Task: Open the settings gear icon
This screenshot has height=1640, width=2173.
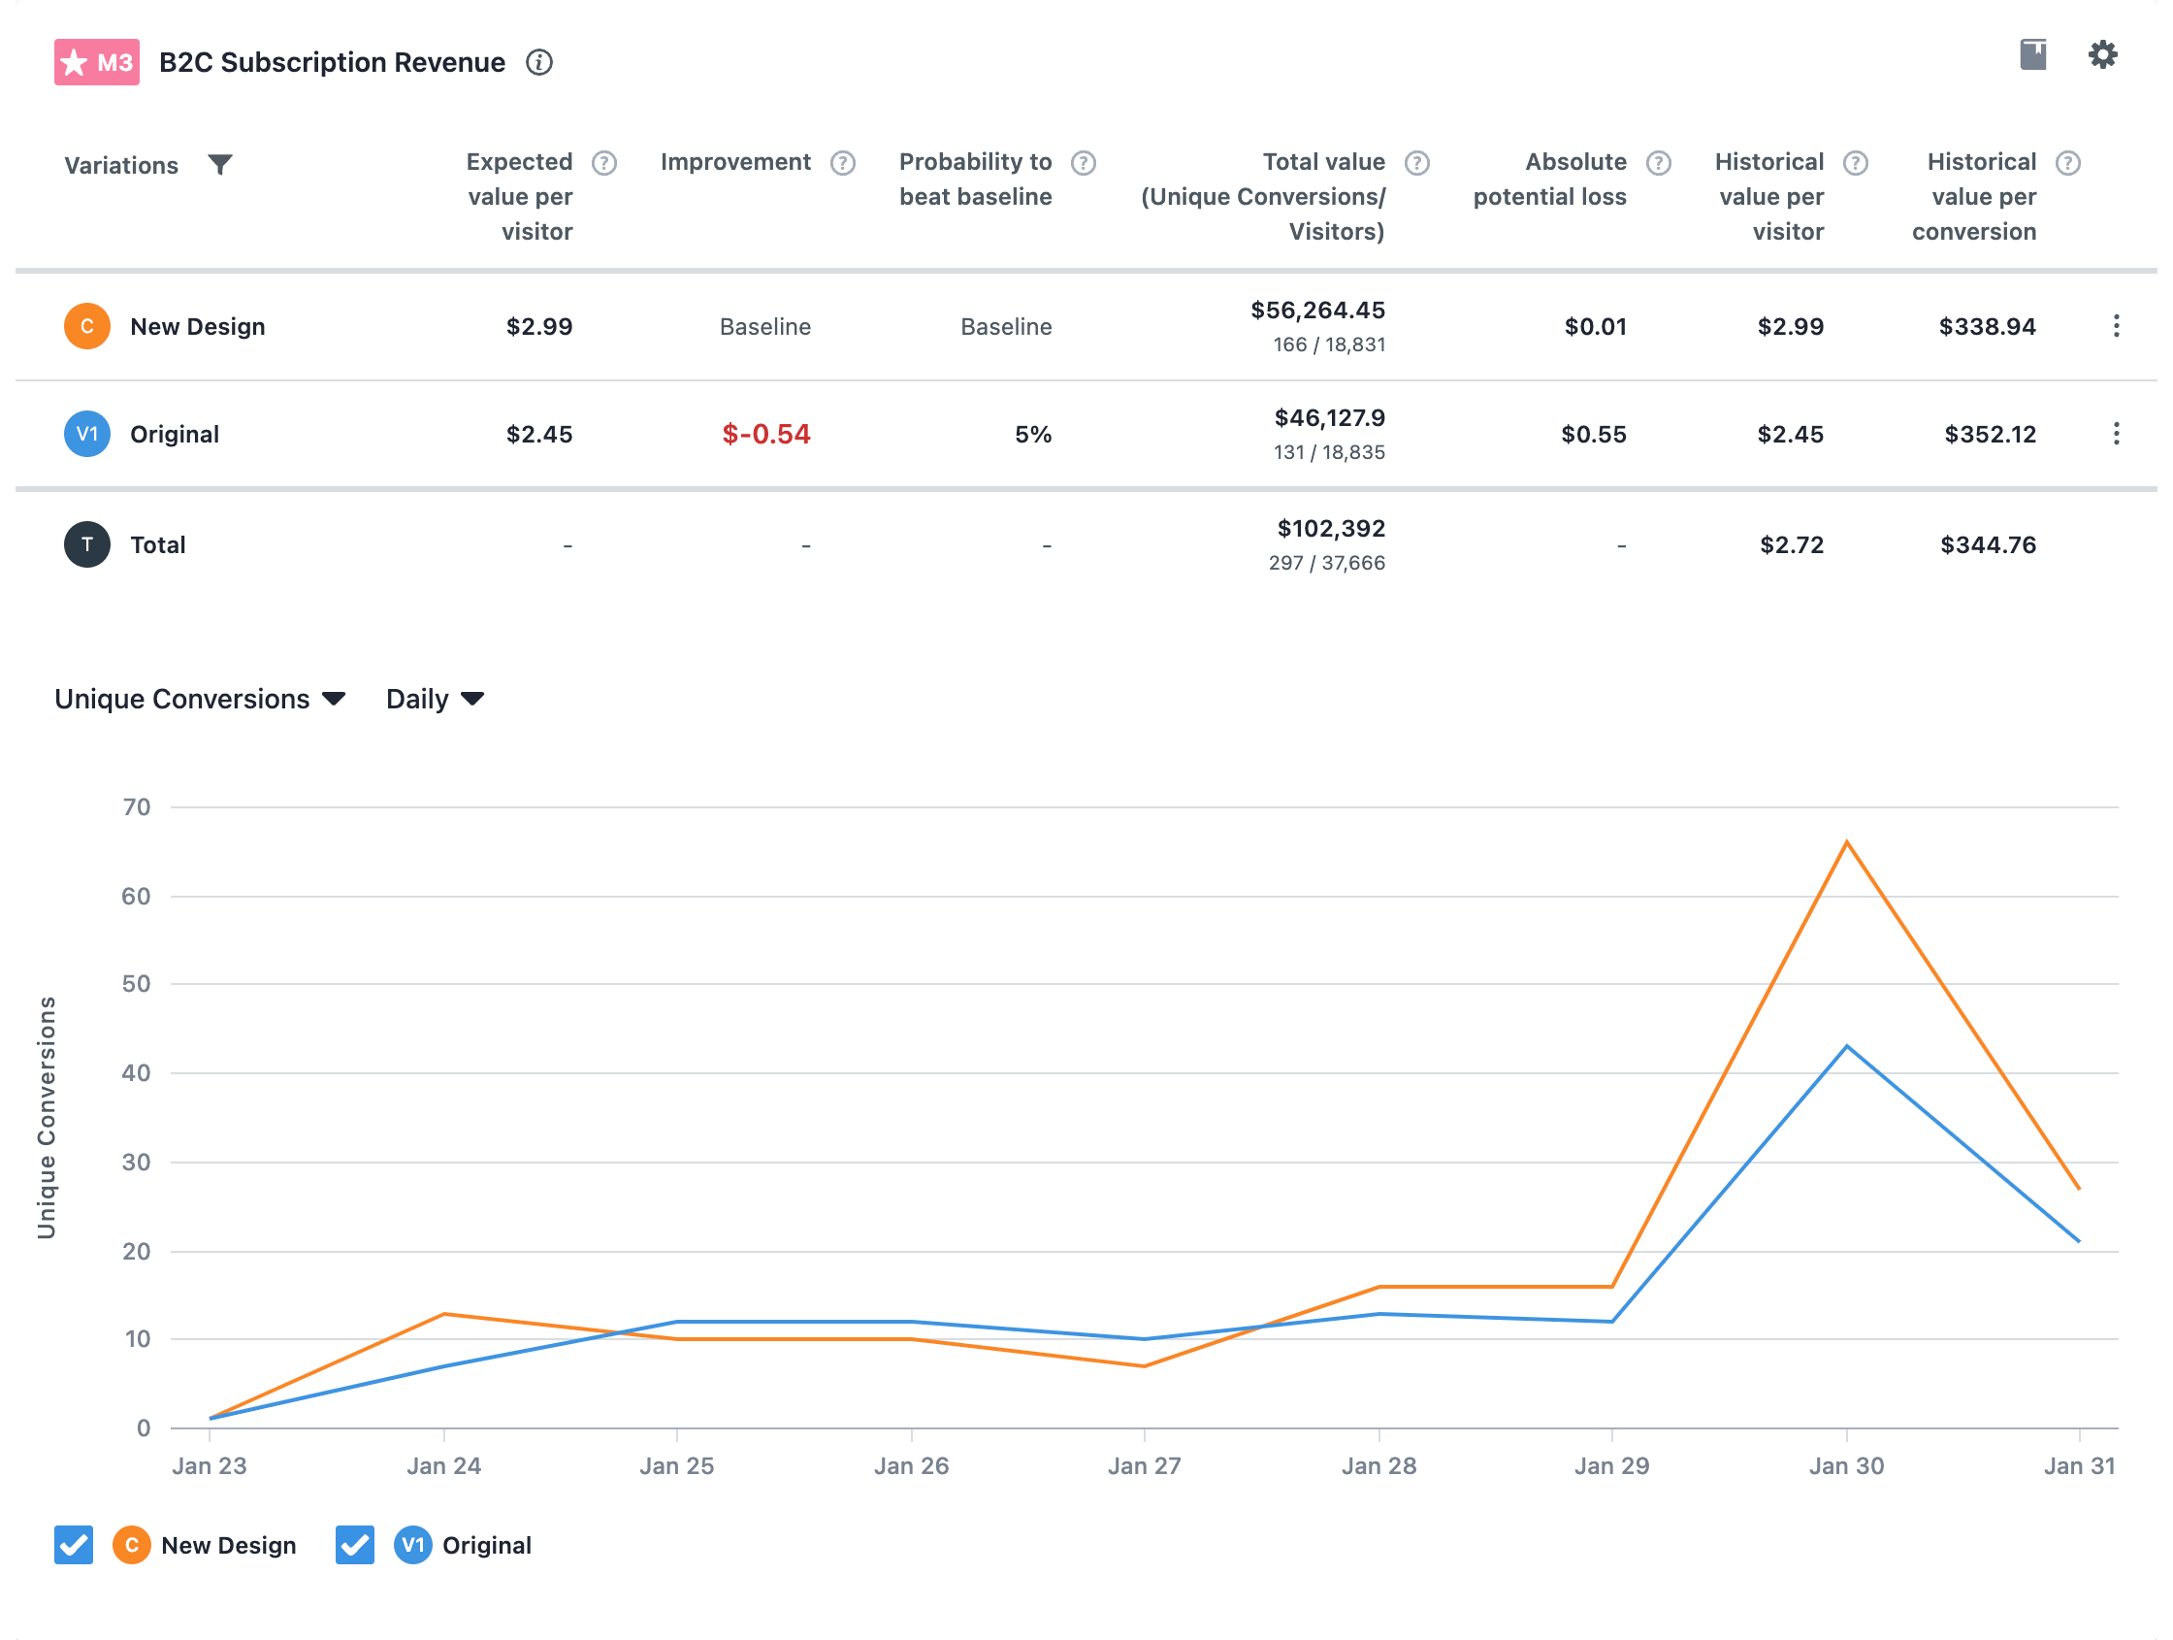Action: (x=2101, y=54)
